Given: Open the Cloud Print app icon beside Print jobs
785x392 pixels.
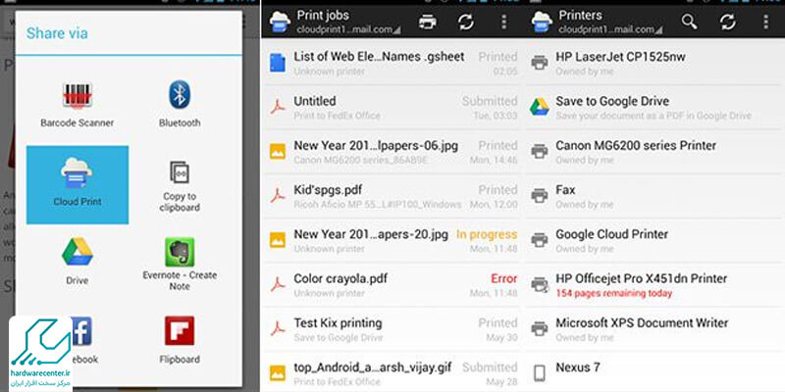Looking at the screenshot, I should [x=280, y=22].
